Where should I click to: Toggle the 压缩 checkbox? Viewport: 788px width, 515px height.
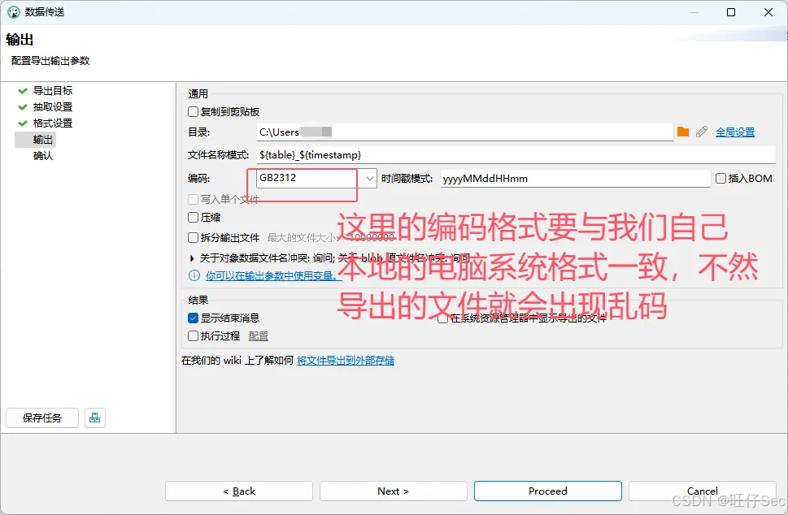(x=193, y=217)
